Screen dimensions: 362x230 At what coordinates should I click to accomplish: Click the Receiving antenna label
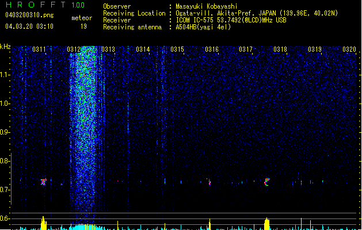click(x=132, y=27)
